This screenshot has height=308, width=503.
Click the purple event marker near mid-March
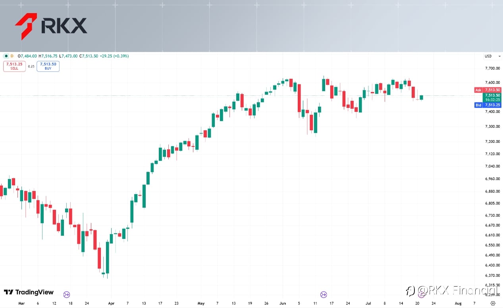pos(67,295)
